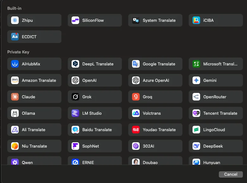Click the Claude sunburst icon
The image size is (247, 183).
[x=15, y=97]
